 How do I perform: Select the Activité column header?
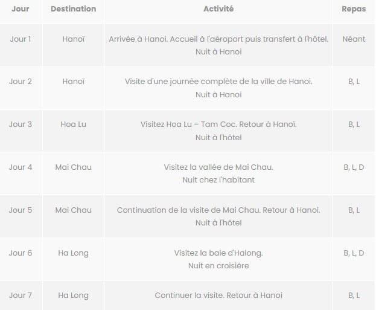coord(218,9)
